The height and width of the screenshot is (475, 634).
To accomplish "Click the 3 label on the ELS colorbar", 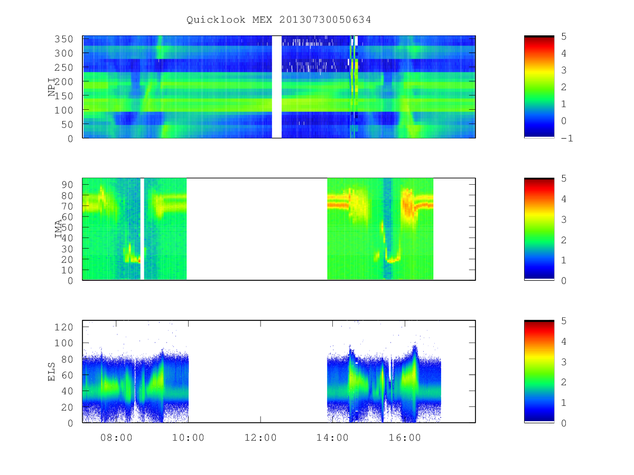I will [564, 362].
